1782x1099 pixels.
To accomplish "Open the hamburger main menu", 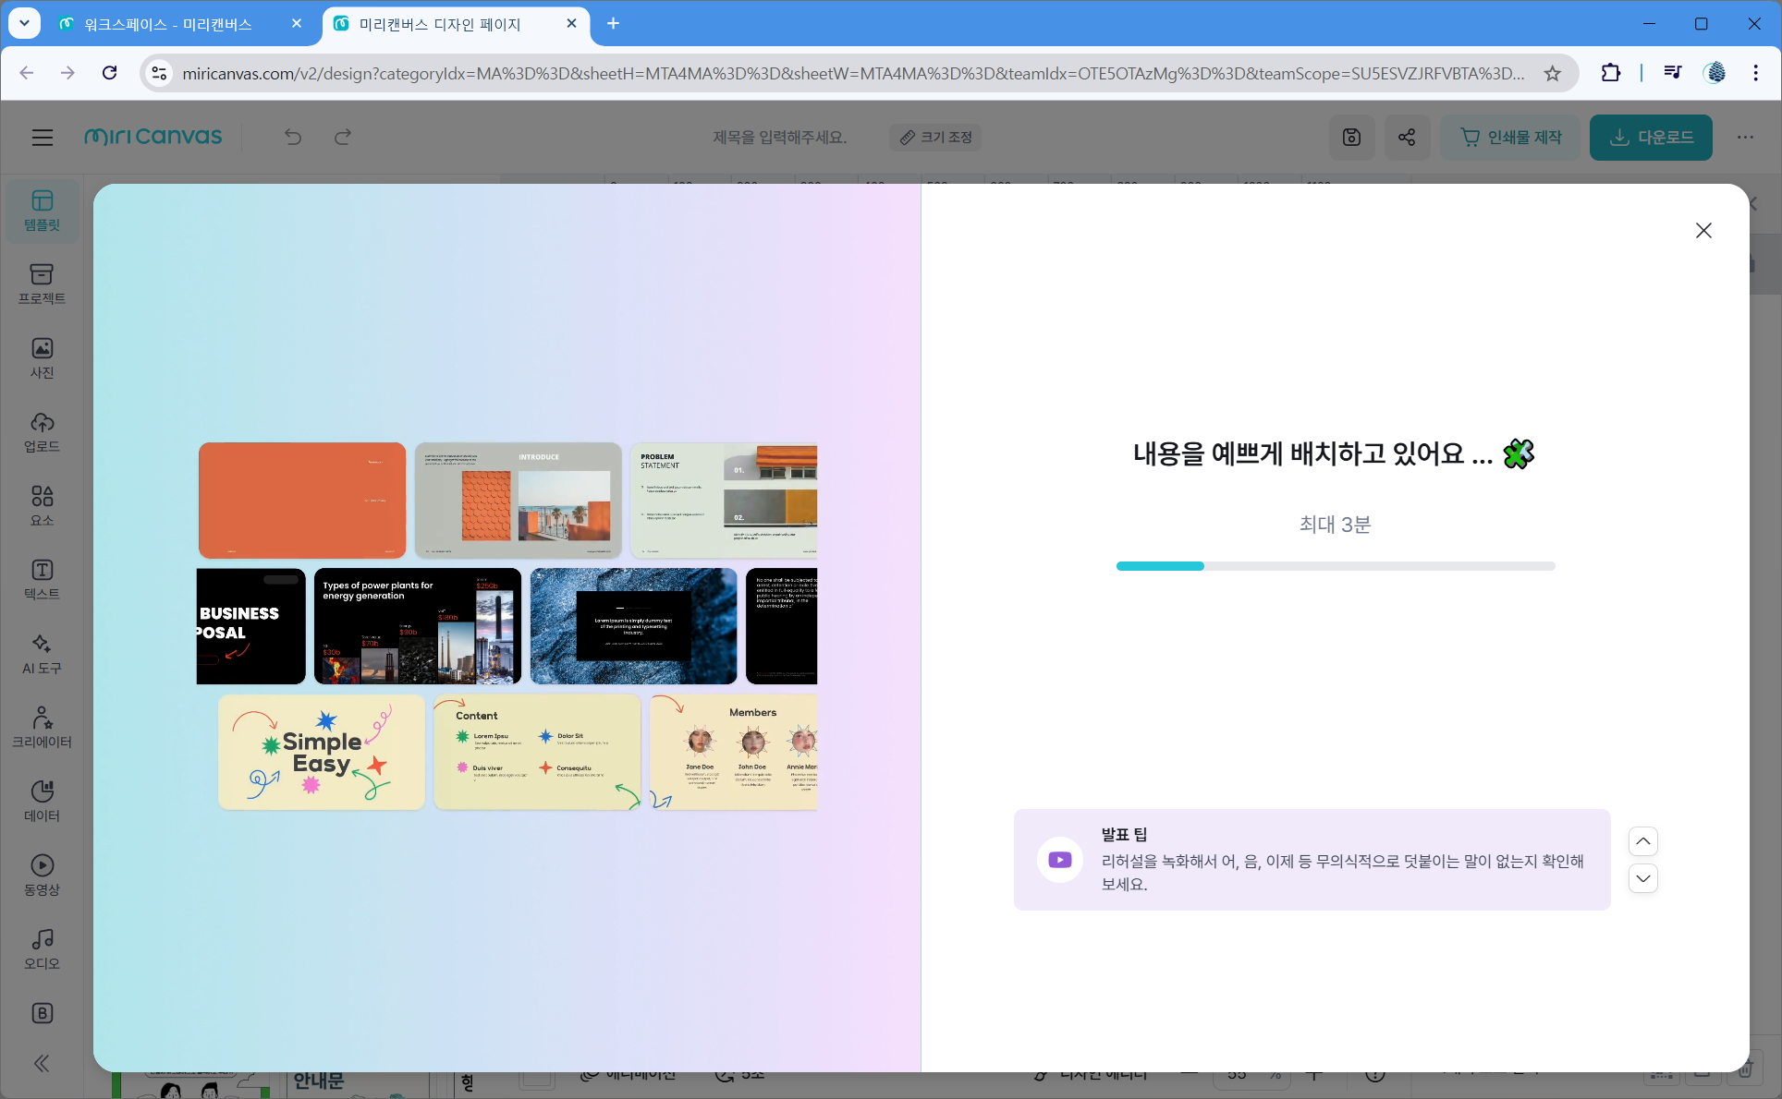I will [x=43, y=138].
